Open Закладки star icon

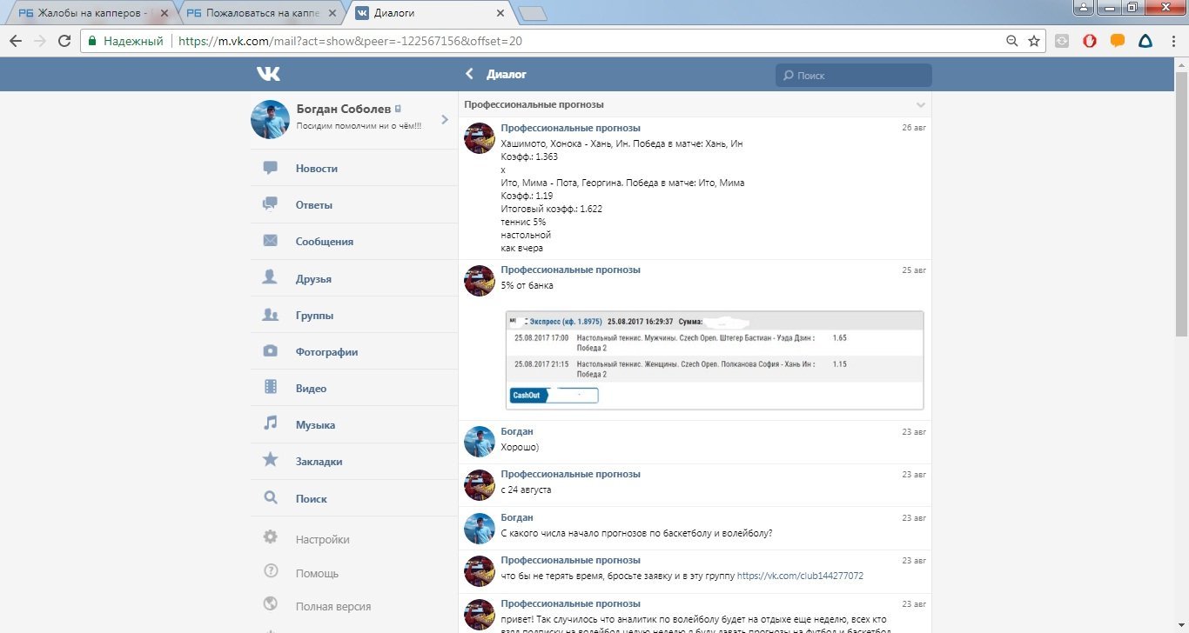coord(270,461)
